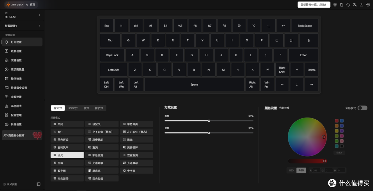Image resolution: width=373 pixels, height=191 pixels.
Task: Open 快捷指令设置 shortcut commands in sidebar
Action: point(22,88)
